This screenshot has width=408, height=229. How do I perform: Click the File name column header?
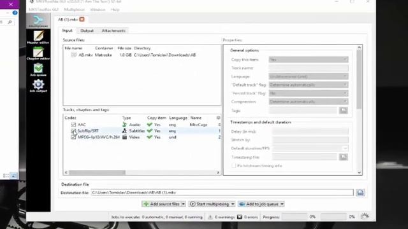click(73, 48)
